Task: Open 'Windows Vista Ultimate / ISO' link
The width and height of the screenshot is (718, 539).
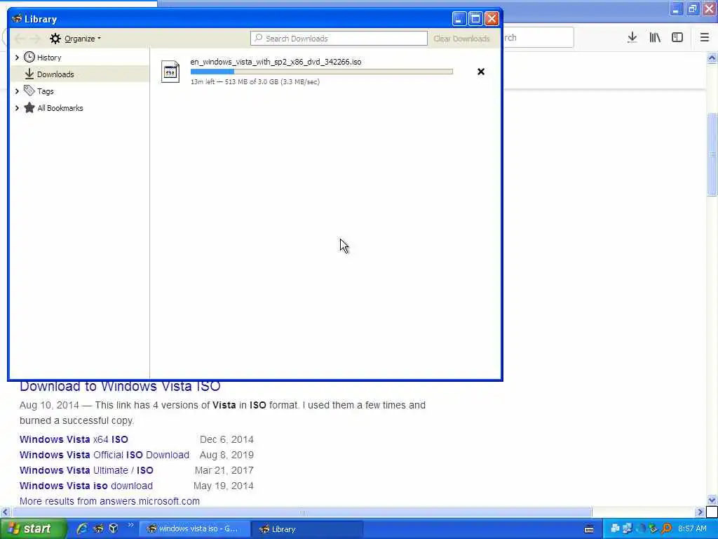Action: tap(86, 471)
